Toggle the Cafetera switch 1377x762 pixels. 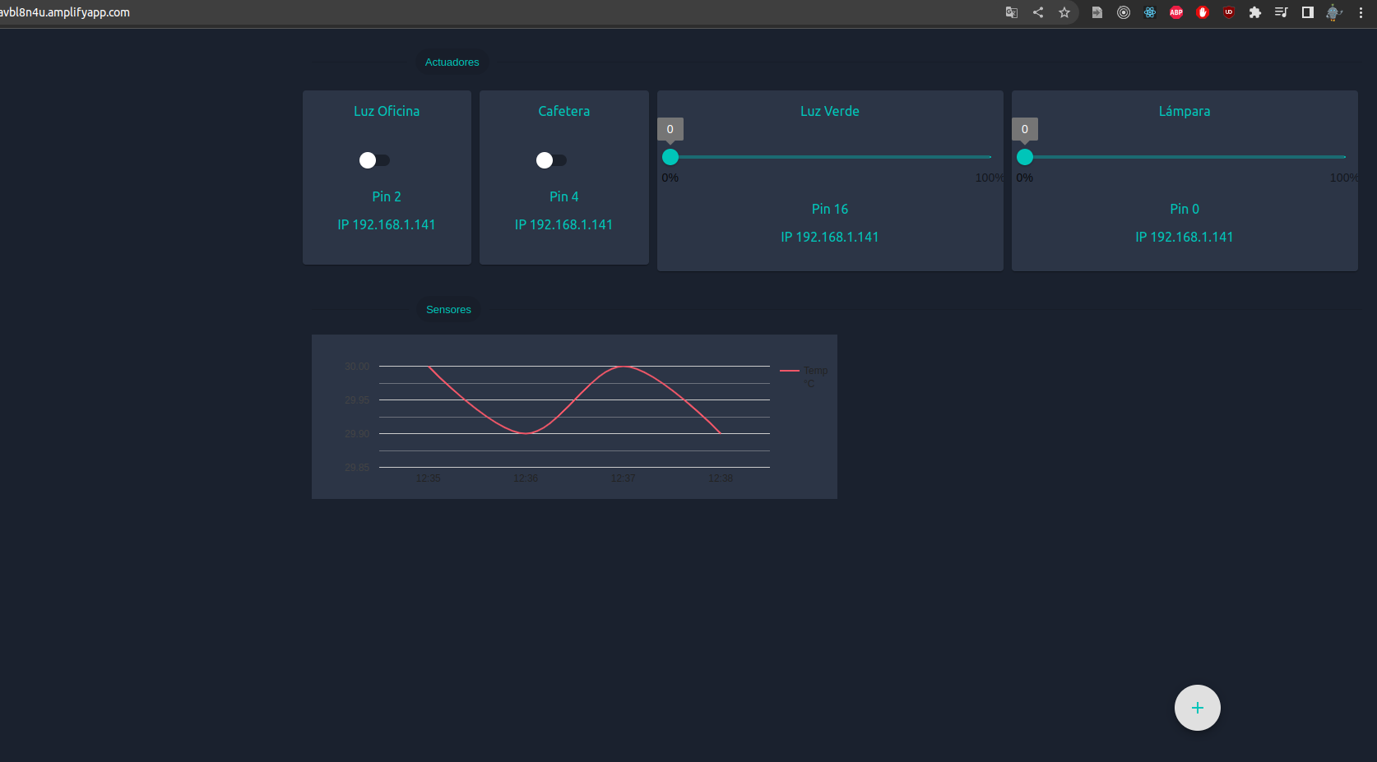[551, 160]
